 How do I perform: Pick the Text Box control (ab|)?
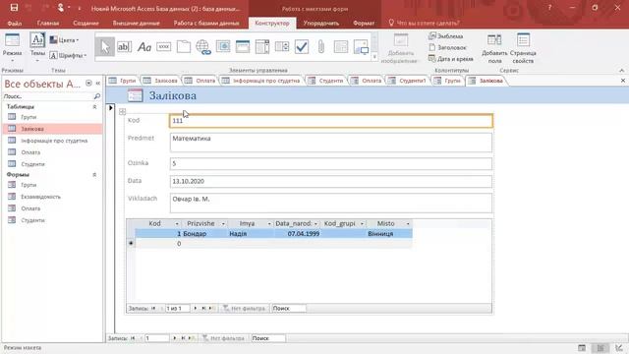pyautogui.click(x=124, y=47)
